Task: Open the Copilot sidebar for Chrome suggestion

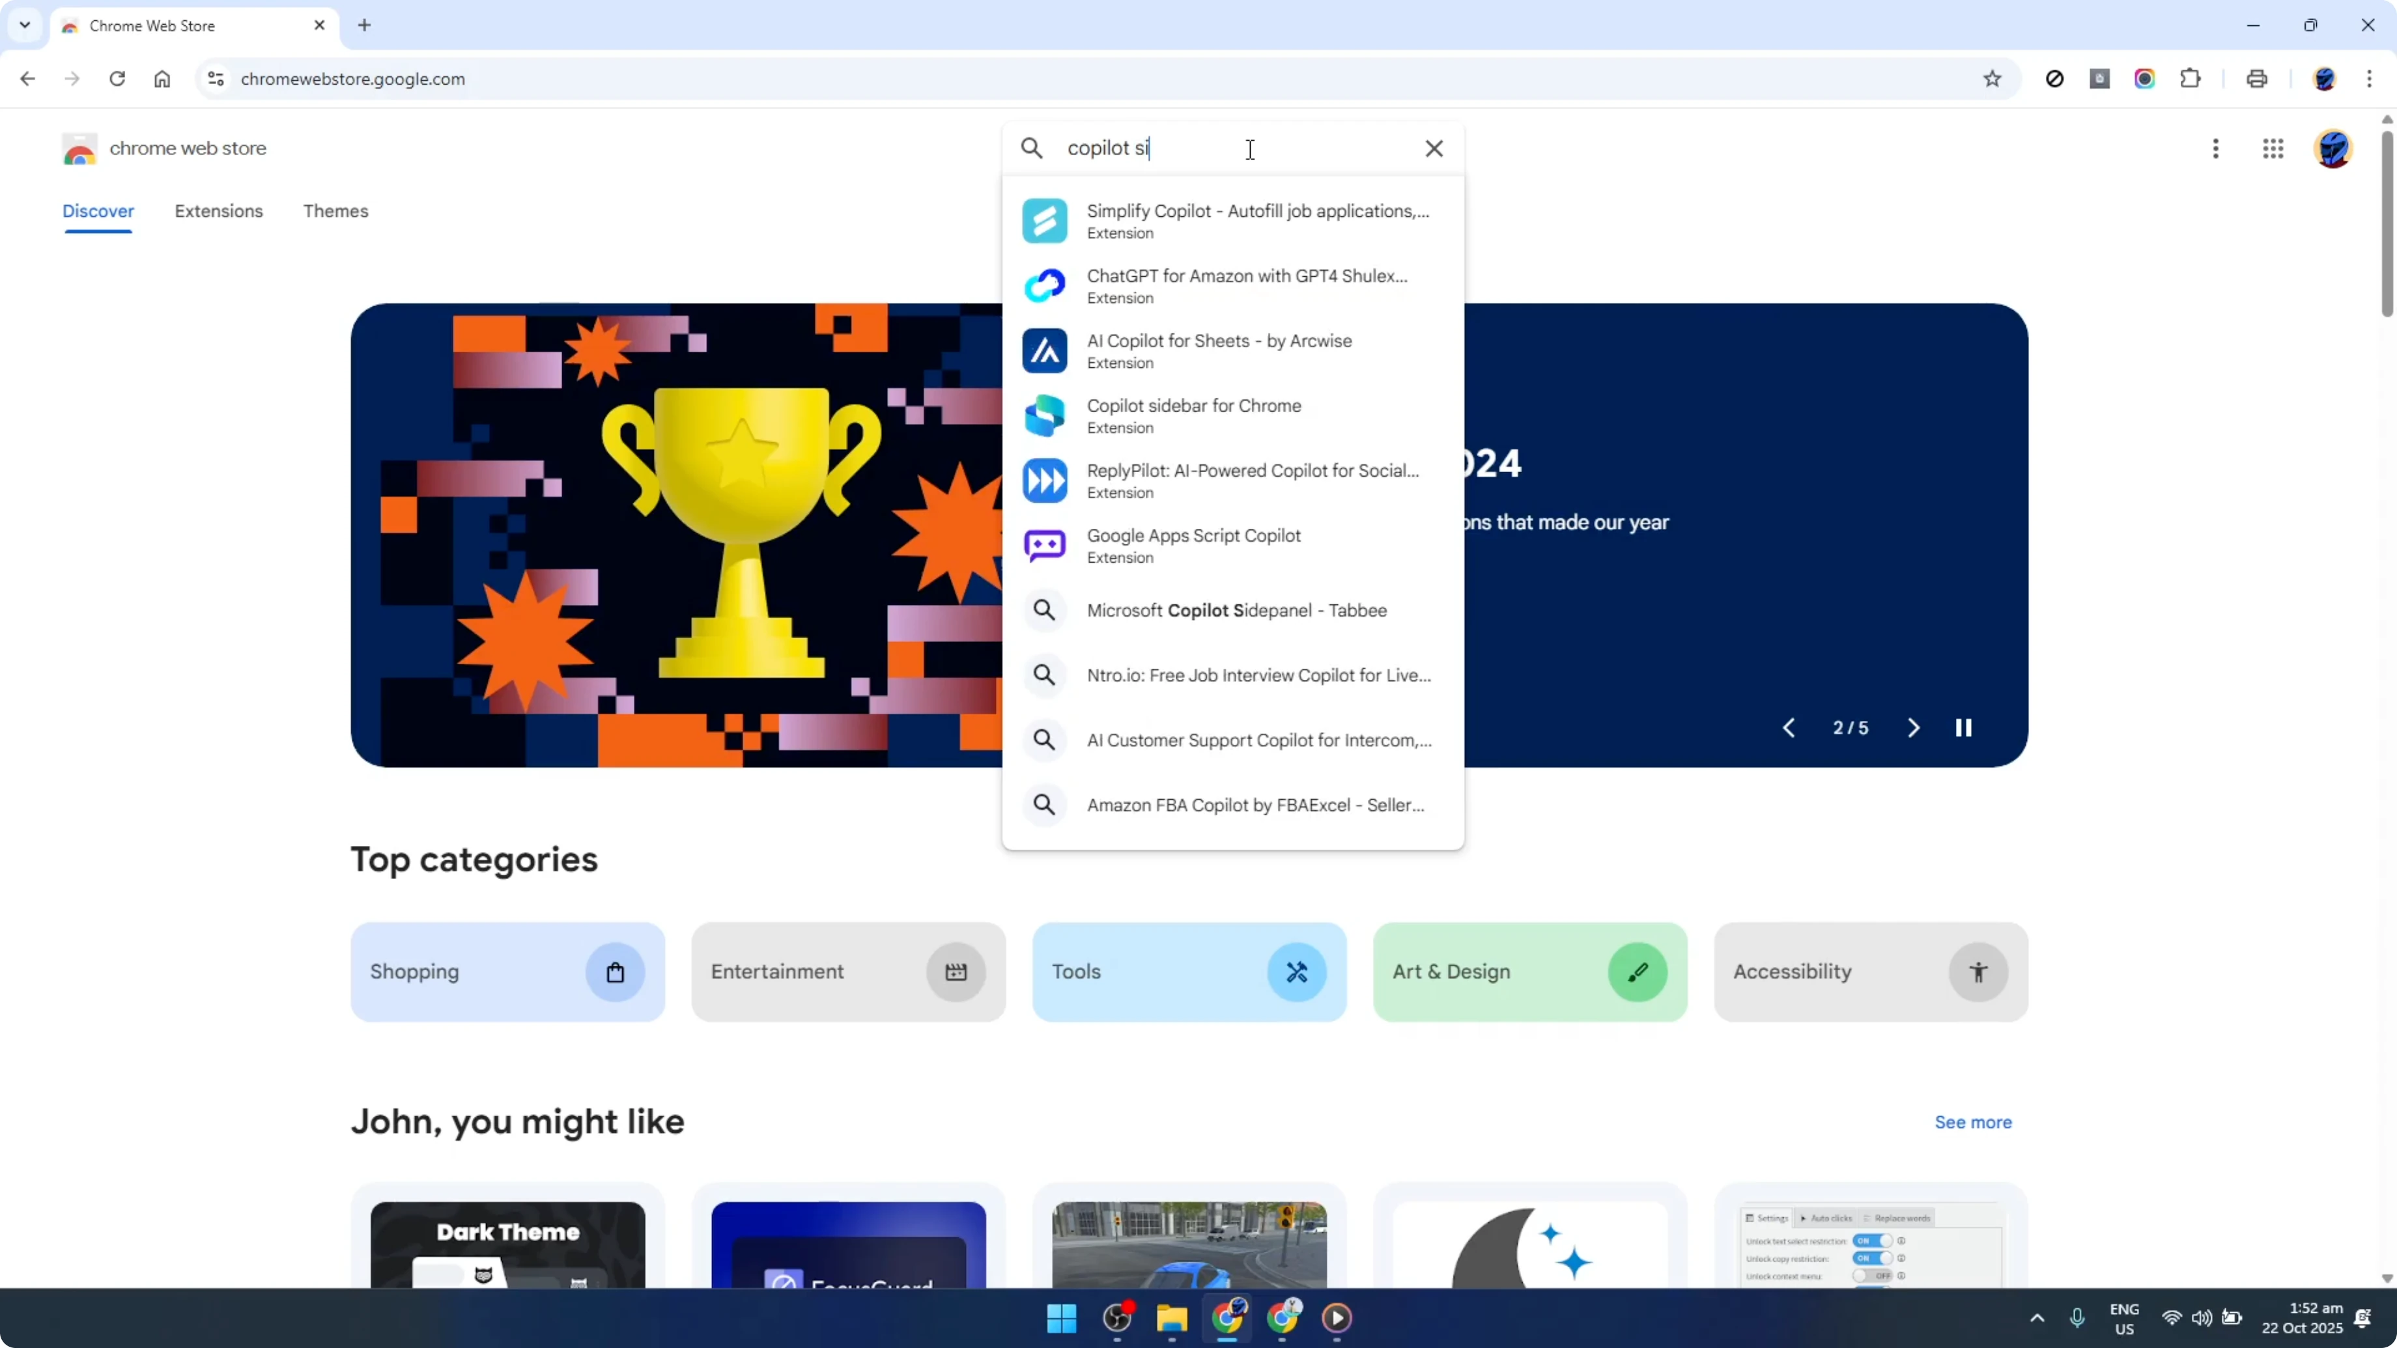Action: 1194,415
